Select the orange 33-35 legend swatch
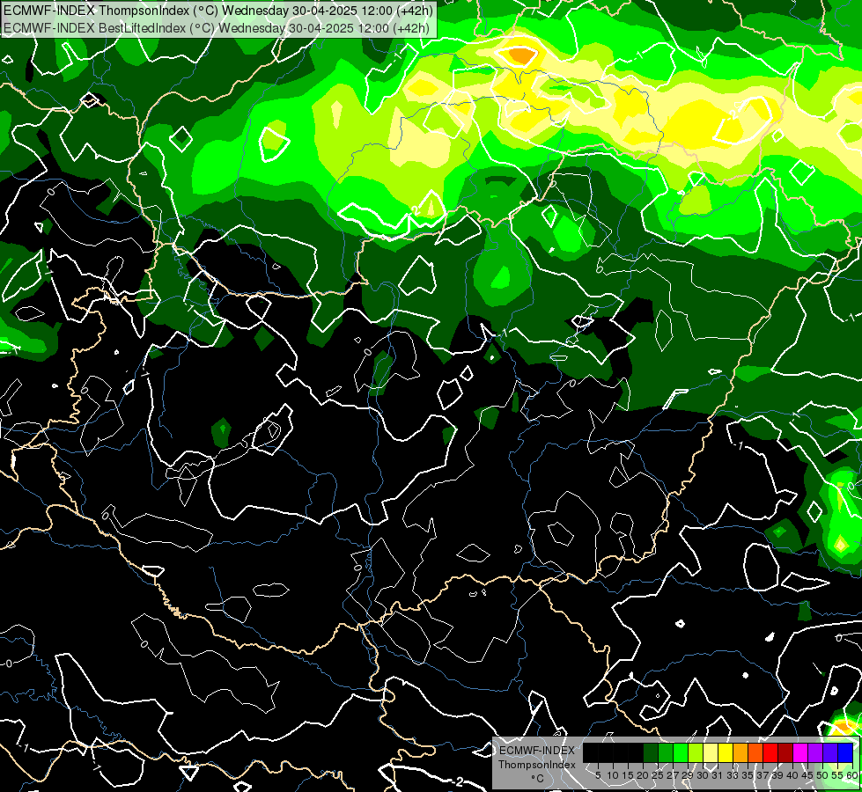This screenshot has height=792, width=862. click(740, 752)
